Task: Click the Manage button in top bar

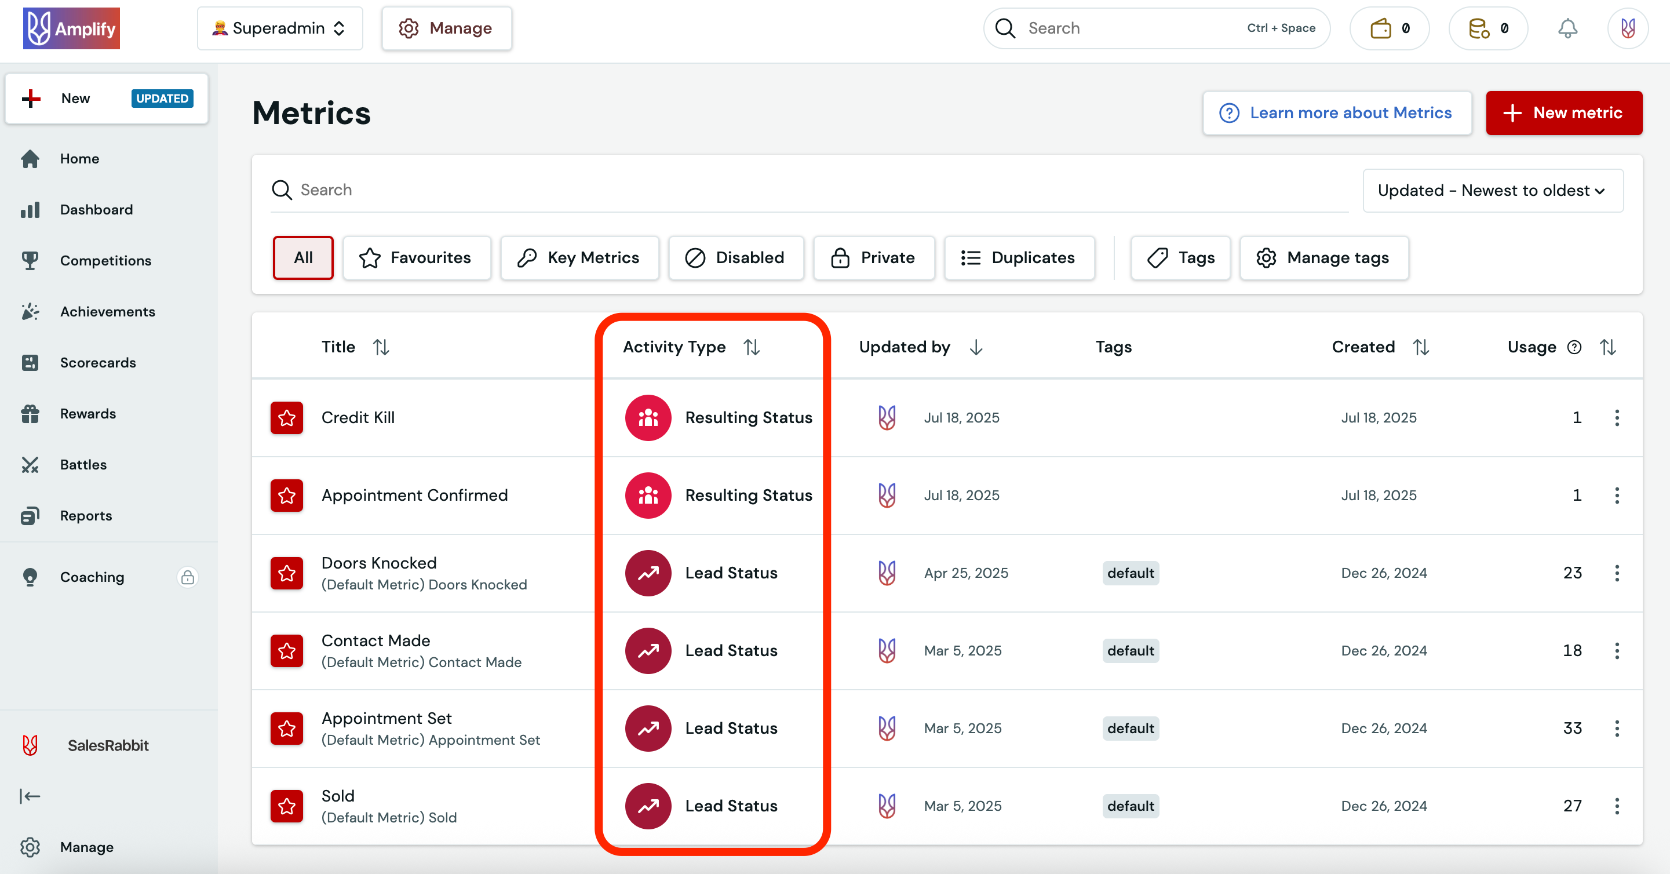Action: point(446,28)
